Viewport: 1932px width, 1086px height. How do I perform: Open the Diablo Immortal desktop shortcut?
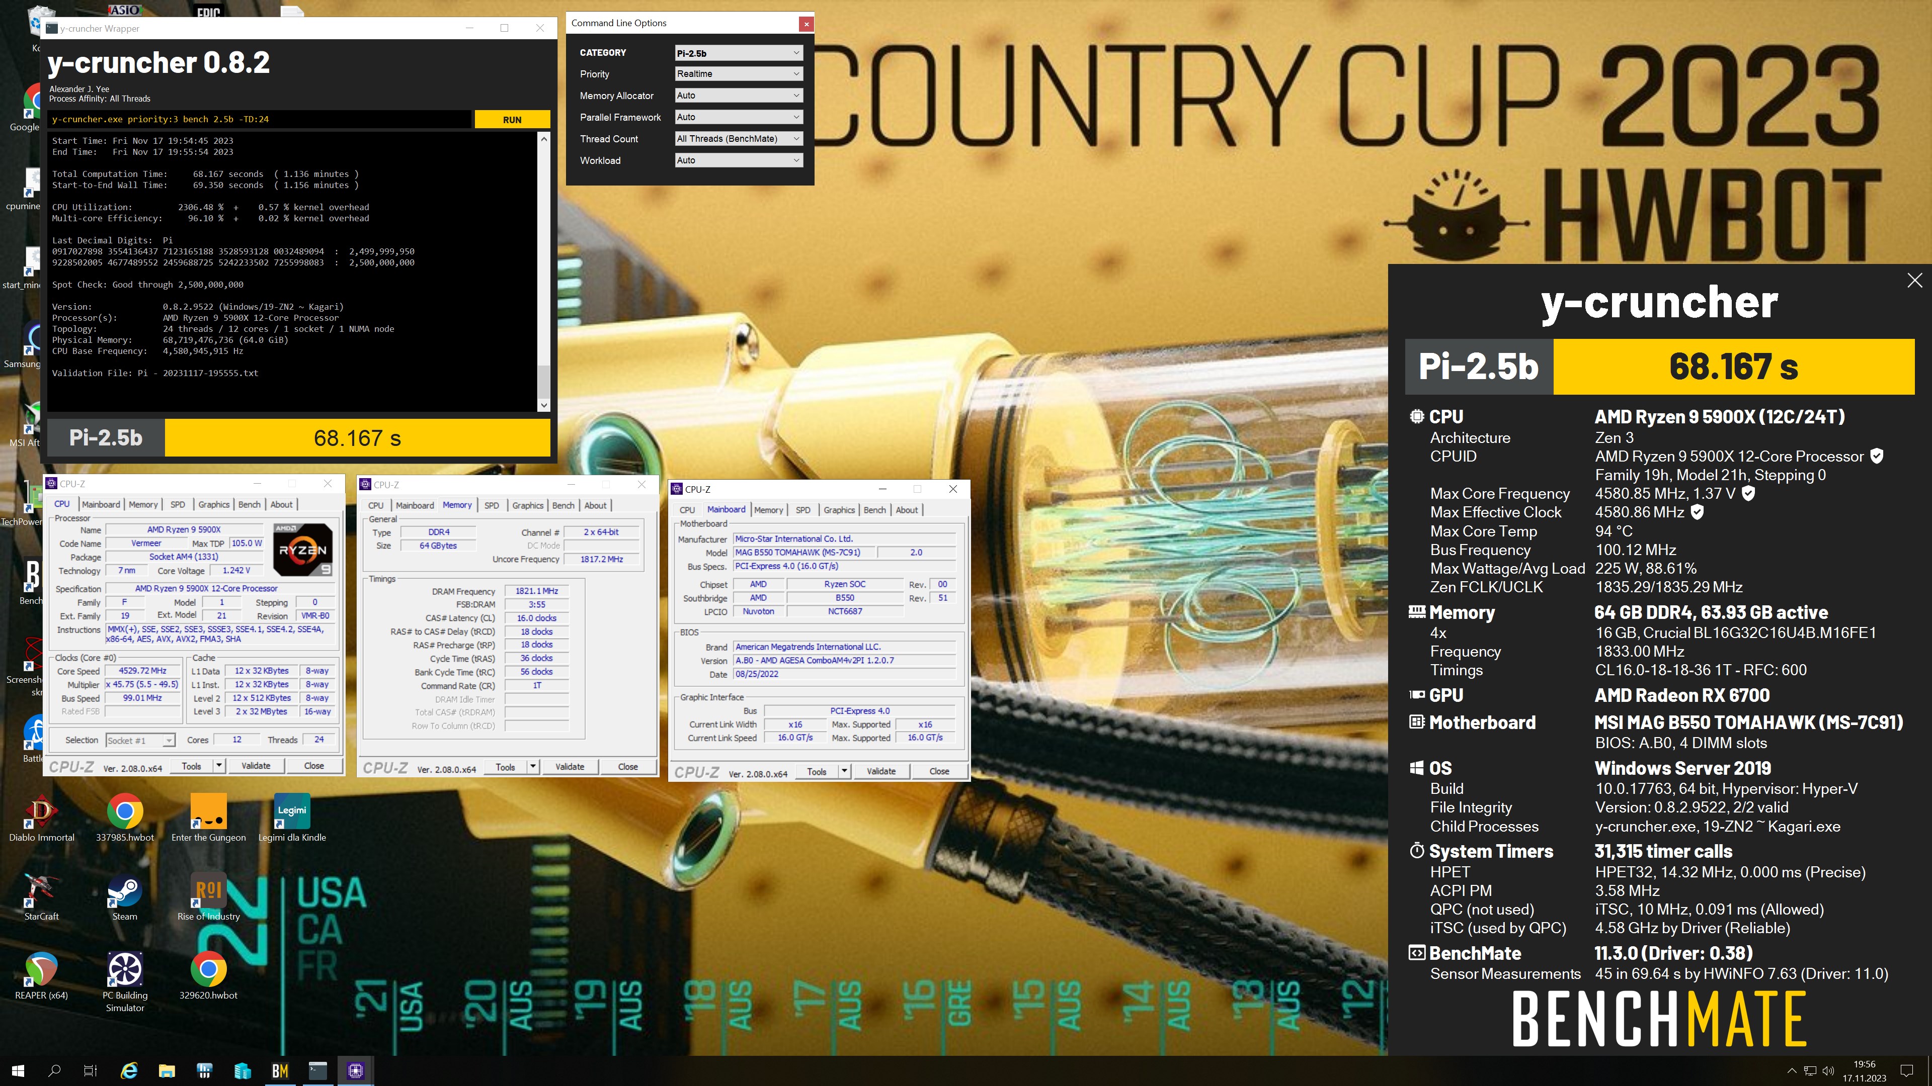41,817
